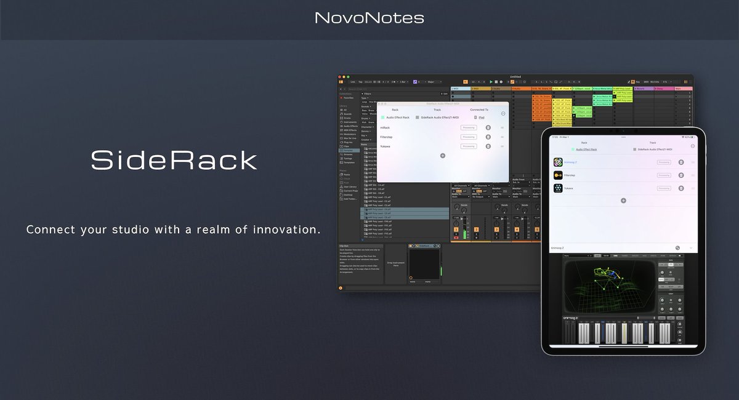The image size is (739, 400).
Task: Select ARP Poly Lead - C4.aif file
Action: pyautogui.click(x=405, y=209)
